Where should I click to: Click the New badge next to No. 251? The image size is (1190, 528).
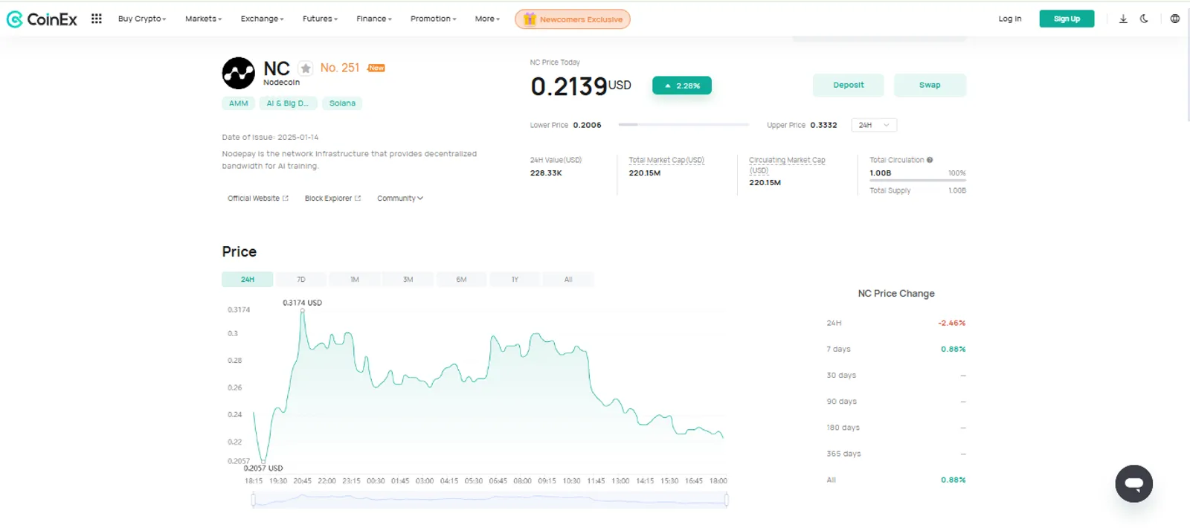376,68
